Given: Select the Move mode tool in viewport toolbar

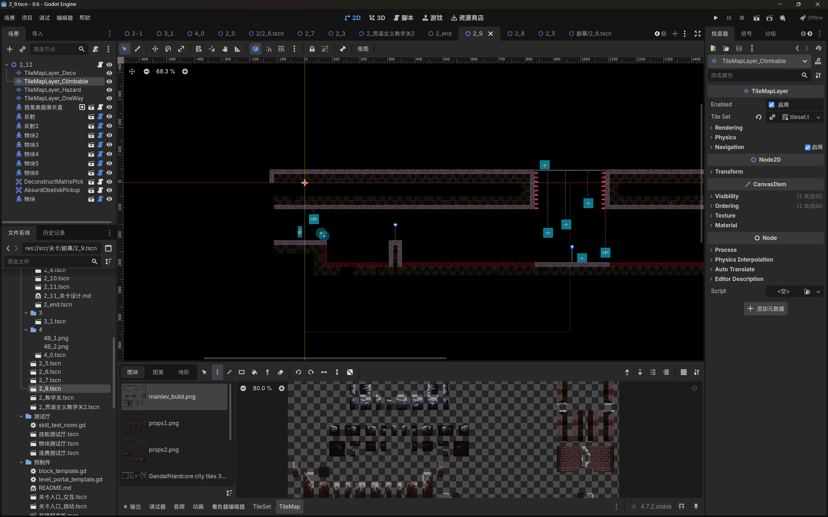Looking at the screenshot, I should pos(155,49).
